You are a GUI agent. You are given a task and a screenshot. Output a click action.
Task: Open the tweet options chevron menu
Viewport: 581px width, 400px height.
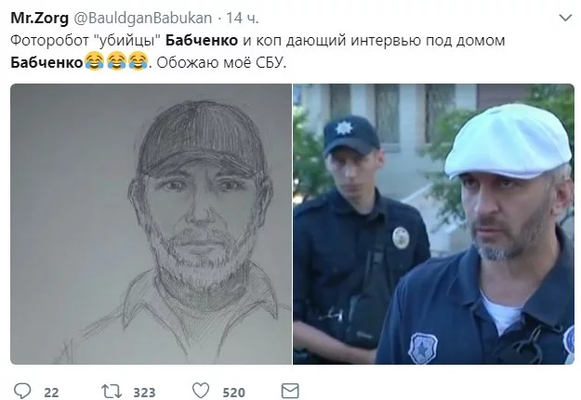[x=565, y=18]
